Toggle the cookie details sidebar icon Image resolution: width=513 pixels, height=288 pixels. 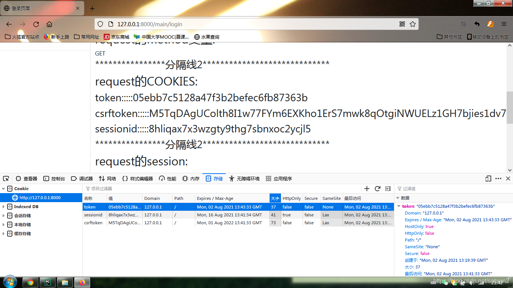click(388, 189)
